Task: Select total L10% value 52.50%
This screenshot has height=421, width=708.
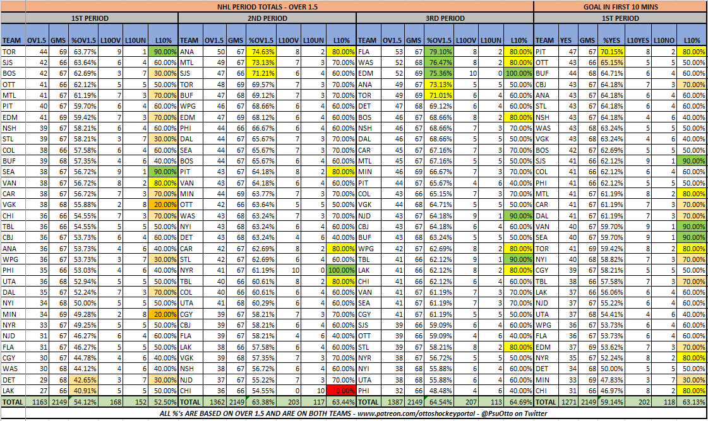Action: pyautogui.click(x=163, y=401)
